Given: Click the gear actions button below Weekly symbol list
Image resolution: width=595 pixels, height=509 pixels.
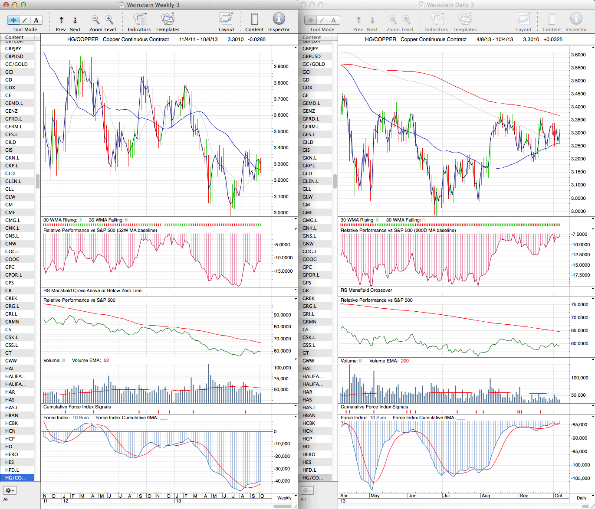Looking at the screenshot, I should [10, 490].
